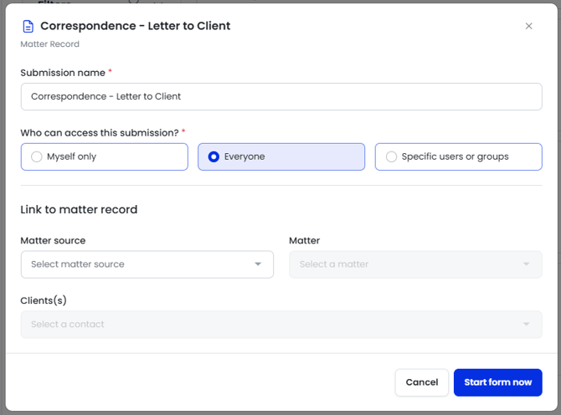Click the Start form now button
The width and height of the screenshot is (561, 415).
pos(497,382)
